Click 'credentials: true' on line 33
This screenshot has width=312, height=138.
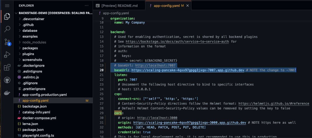coord(134,132)
